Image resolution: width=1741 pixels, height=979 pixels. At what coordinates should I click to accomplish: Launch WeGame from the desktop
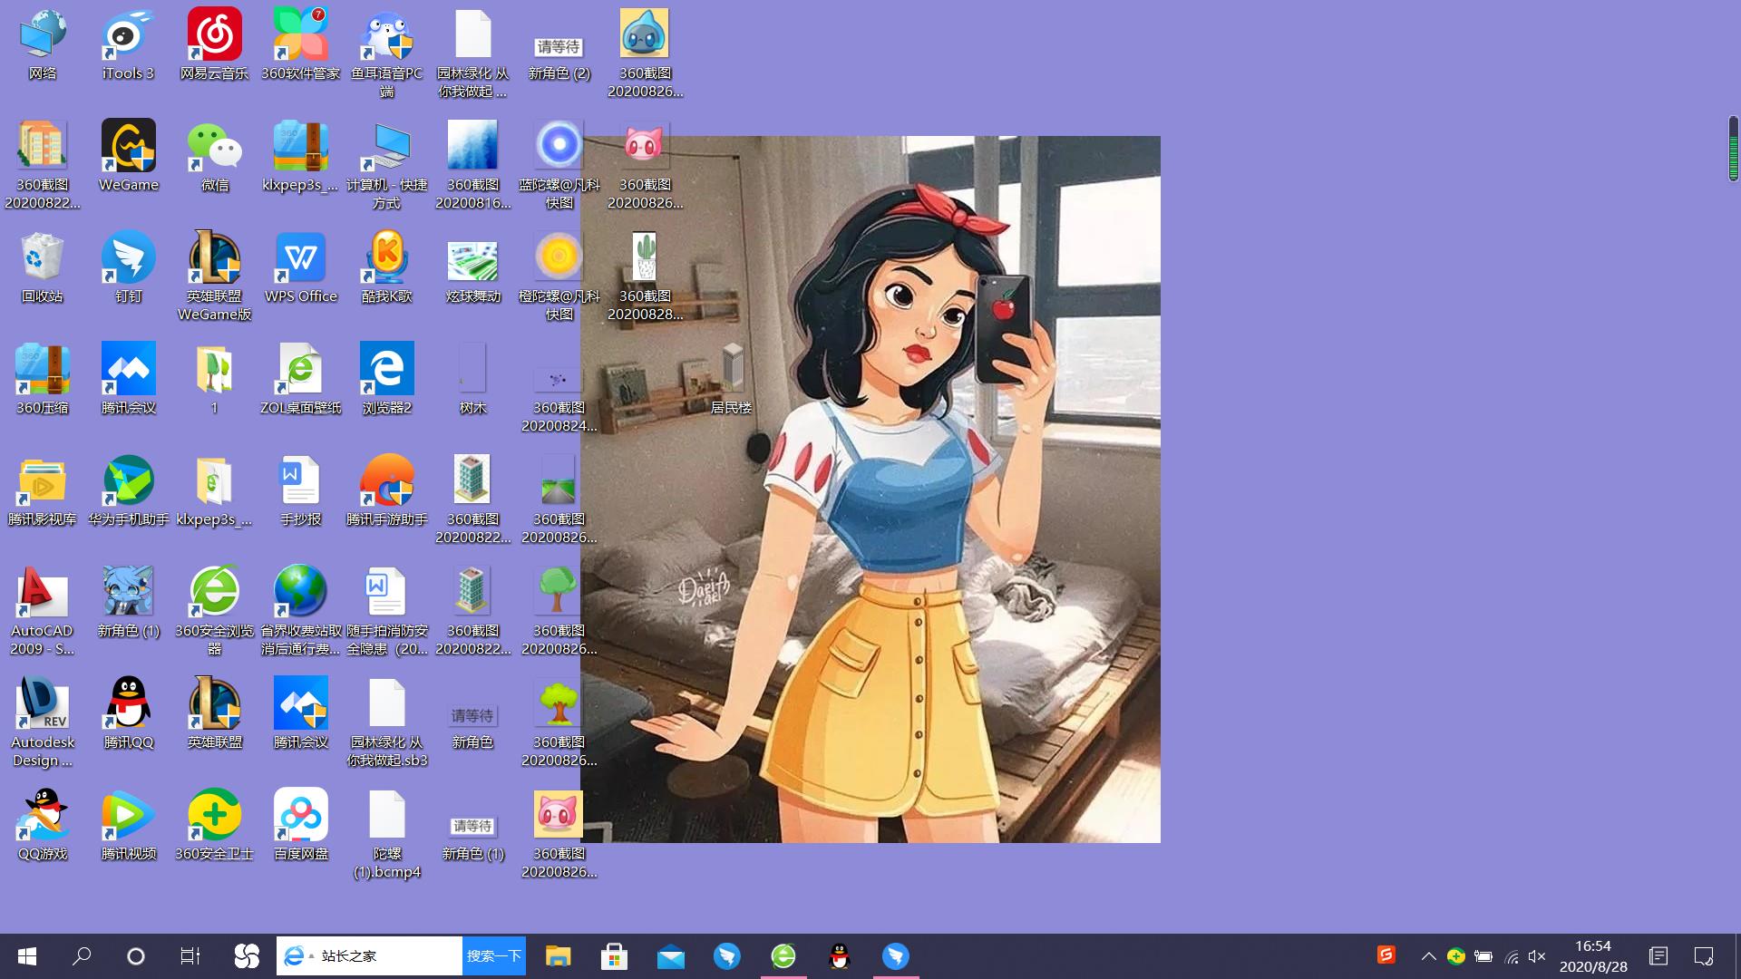[x=129, y=157]
